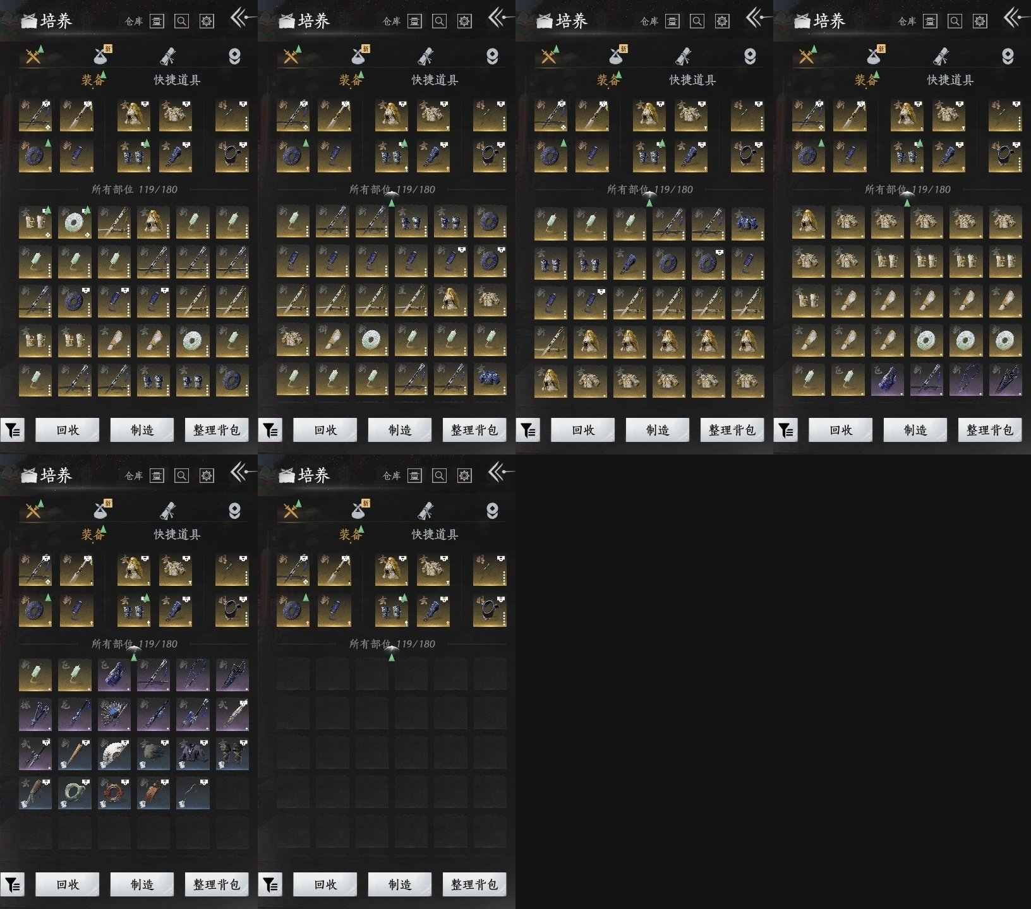
Task: Switch to 装备 tab in top-right panel
Action: pyautogui.click(x=866, y=80)
